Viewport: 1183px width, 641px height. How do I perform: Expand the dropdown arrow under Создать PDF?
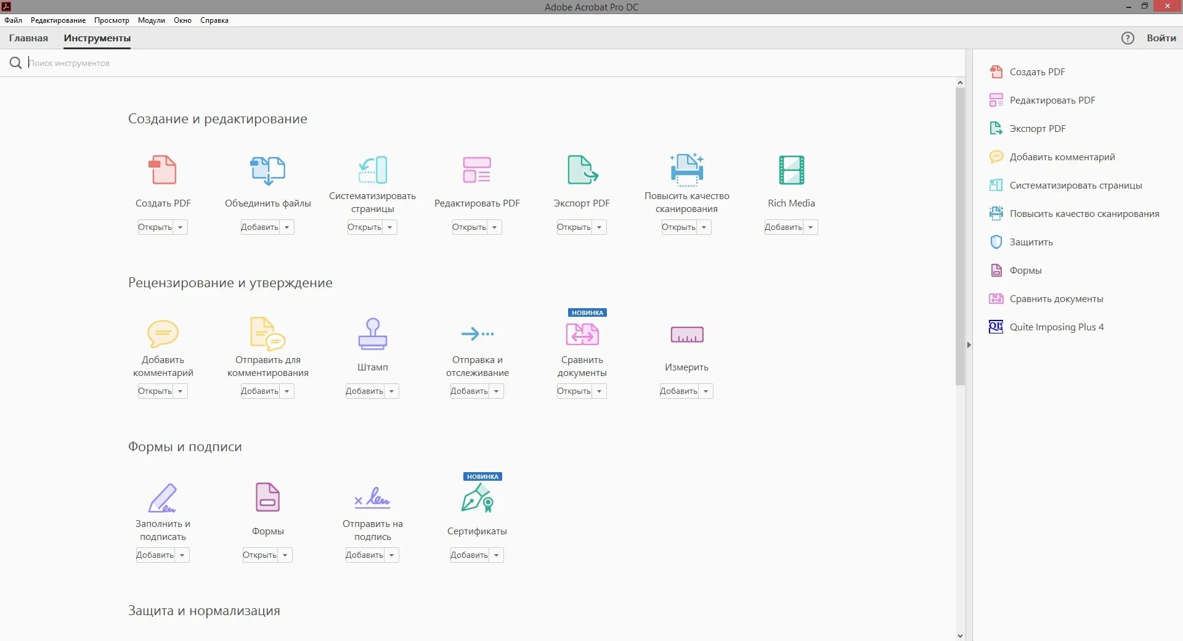coord(181,227)
